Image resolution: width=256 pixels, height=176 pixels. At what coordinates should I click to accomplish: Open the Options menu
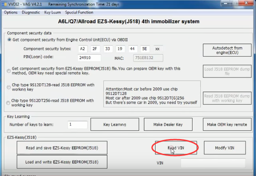click(x=11, y=12)
